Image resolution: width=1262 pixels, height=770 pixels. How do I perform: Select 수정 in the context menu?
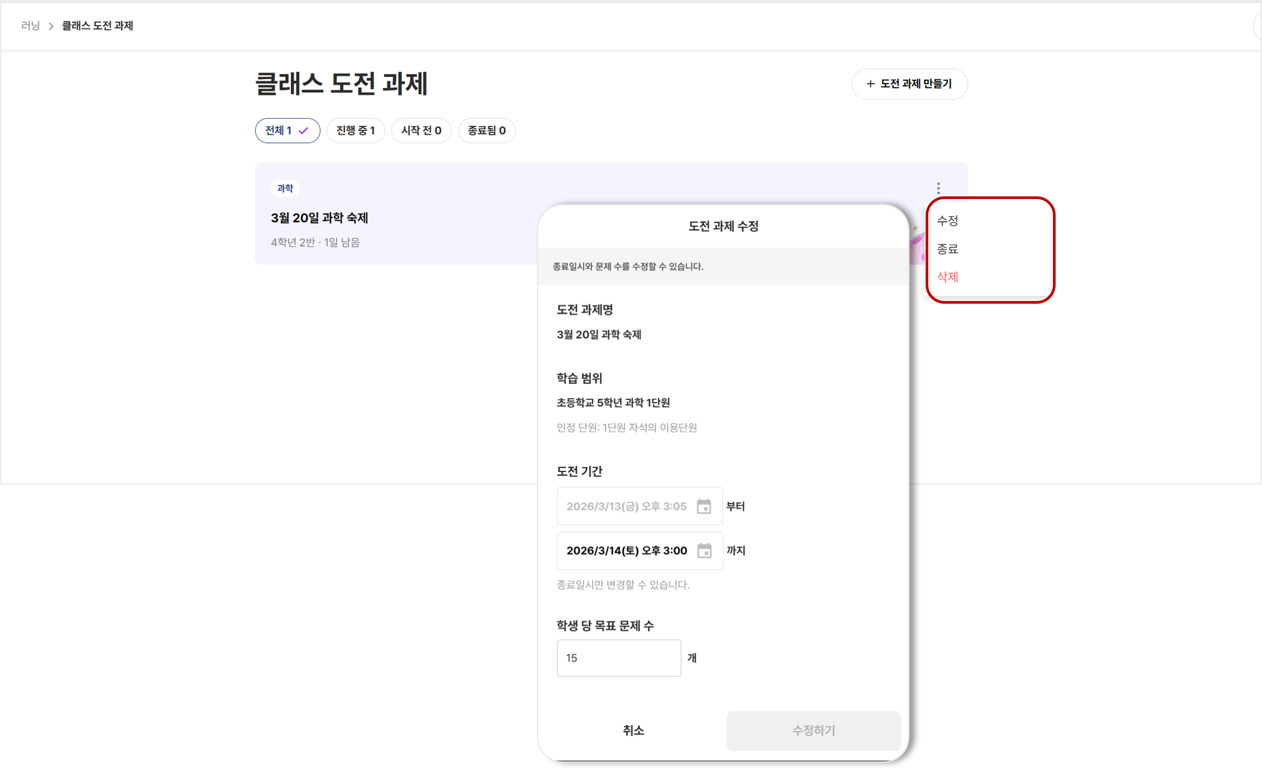point(947,220)
